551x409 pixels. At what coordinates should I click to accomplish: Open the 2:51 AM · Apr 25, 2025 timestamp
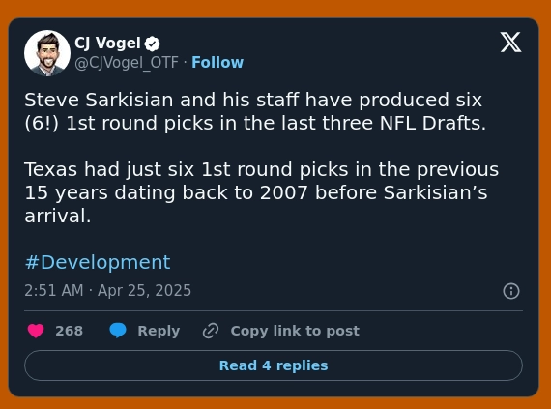pyautogui.click(x=108, y=291)
